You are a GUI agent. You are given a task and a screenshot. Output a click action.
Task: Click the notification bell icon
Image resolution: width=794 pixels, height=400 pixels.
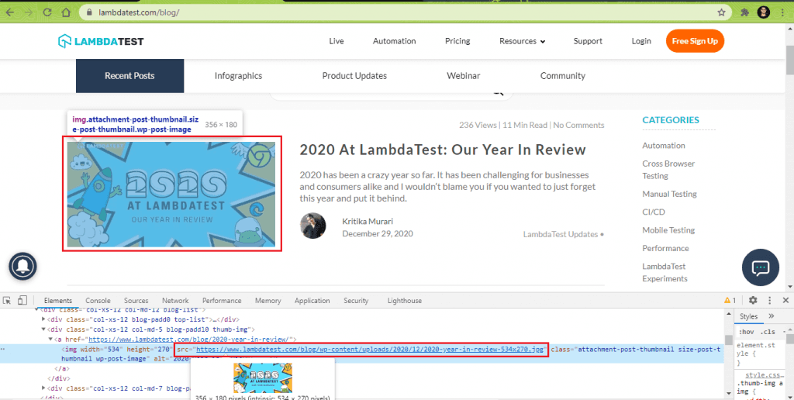(22, 266)
